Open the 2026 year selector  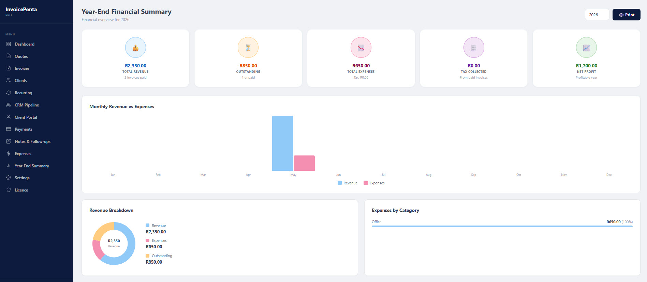click(x=597, y=15)
